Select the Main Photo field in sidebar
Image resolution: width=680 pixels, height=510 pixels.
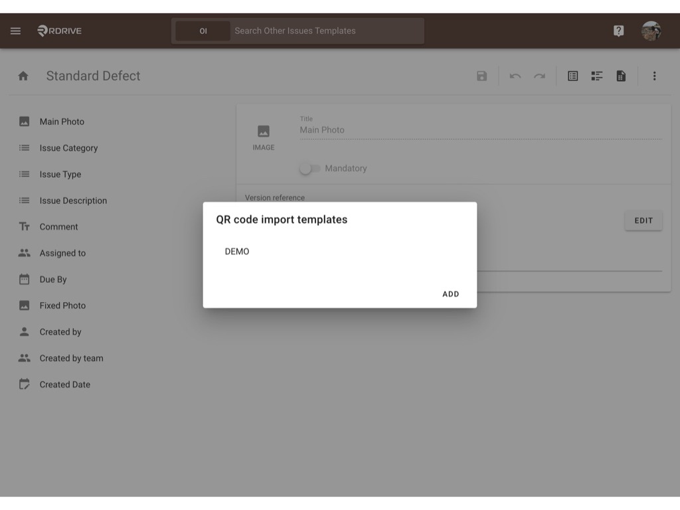[x=62, y=122]
